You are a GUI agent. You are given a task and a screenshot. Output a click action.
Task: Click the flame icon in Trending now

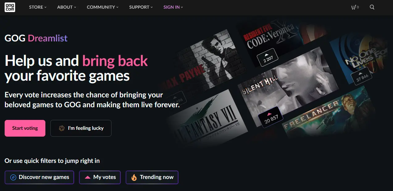pyautogui.click(x=134, y=177)
